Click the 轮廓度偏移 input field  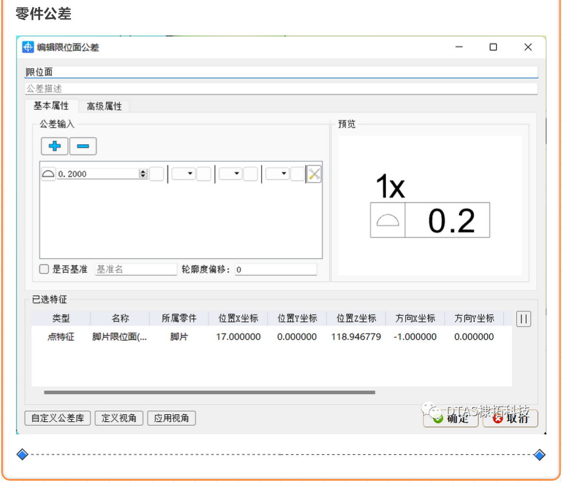click(276, 269)
